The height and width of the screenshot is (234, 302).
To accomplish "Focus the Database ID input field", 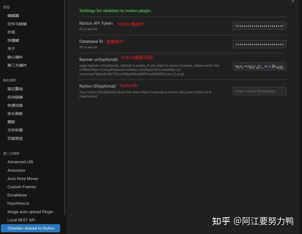I will pos(259,44).
